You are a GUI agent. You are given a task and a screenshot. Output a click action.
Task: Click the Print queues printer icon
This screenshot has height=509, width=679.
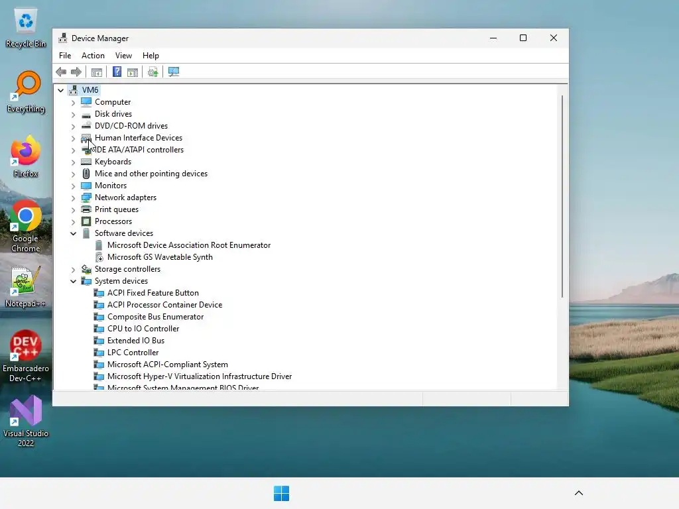[86, 209]
